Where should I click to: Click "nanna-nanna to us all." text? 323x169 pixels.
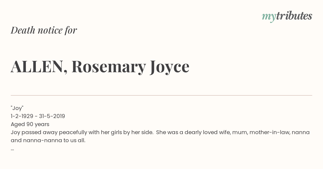54,140
